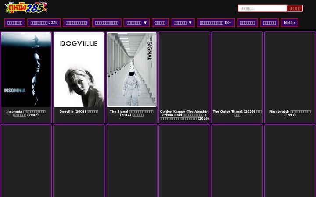Open The Signal astronaut poster
The width and height of the screenshot is (316, 197).
click(132, 70)
